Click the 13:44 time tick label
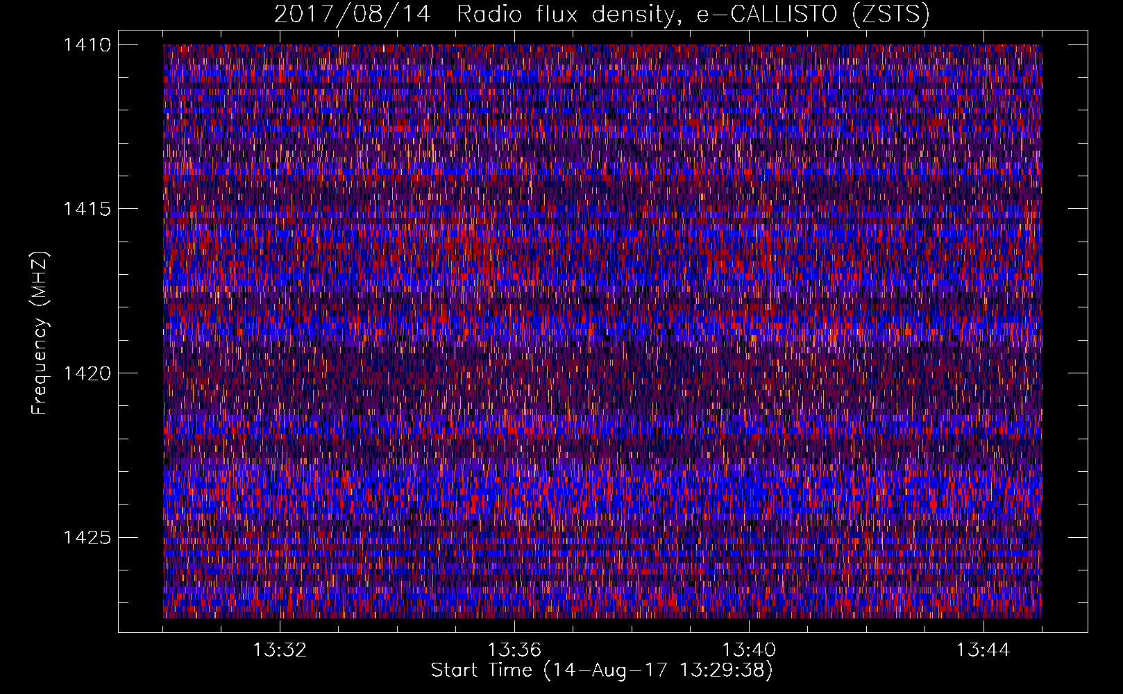 click(983, 650)
